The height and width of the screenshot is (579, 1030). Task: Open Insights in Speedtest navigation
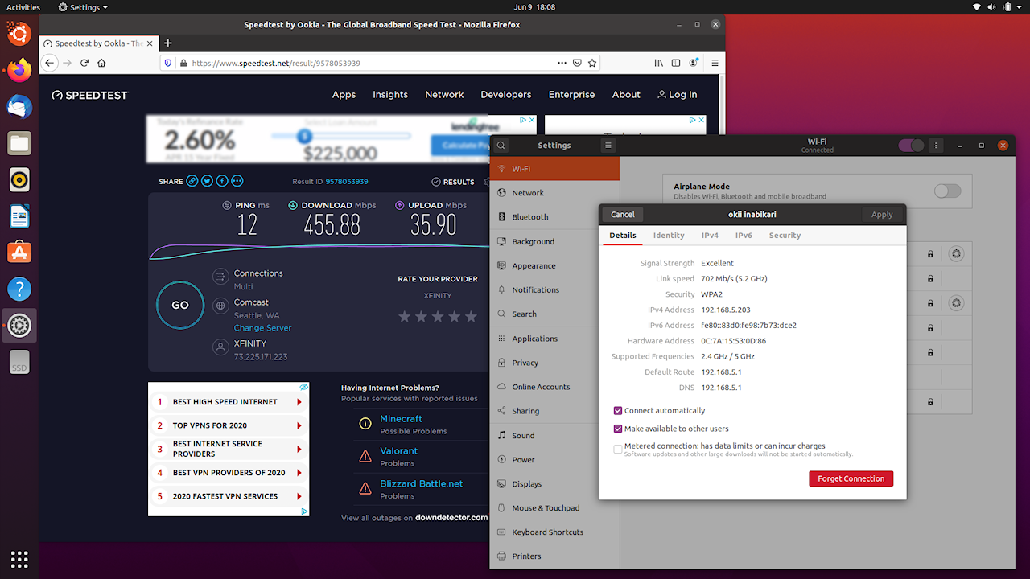pyautogui.click(x=390, y=95)
